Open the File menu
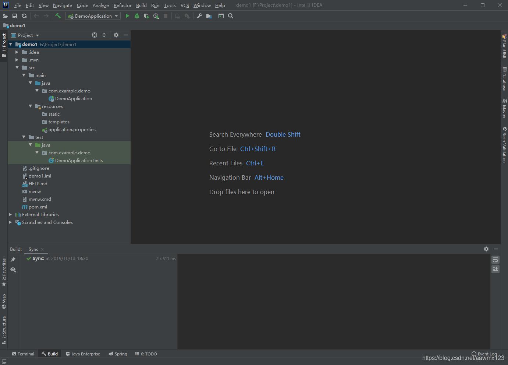 click(x=18, y=5)
